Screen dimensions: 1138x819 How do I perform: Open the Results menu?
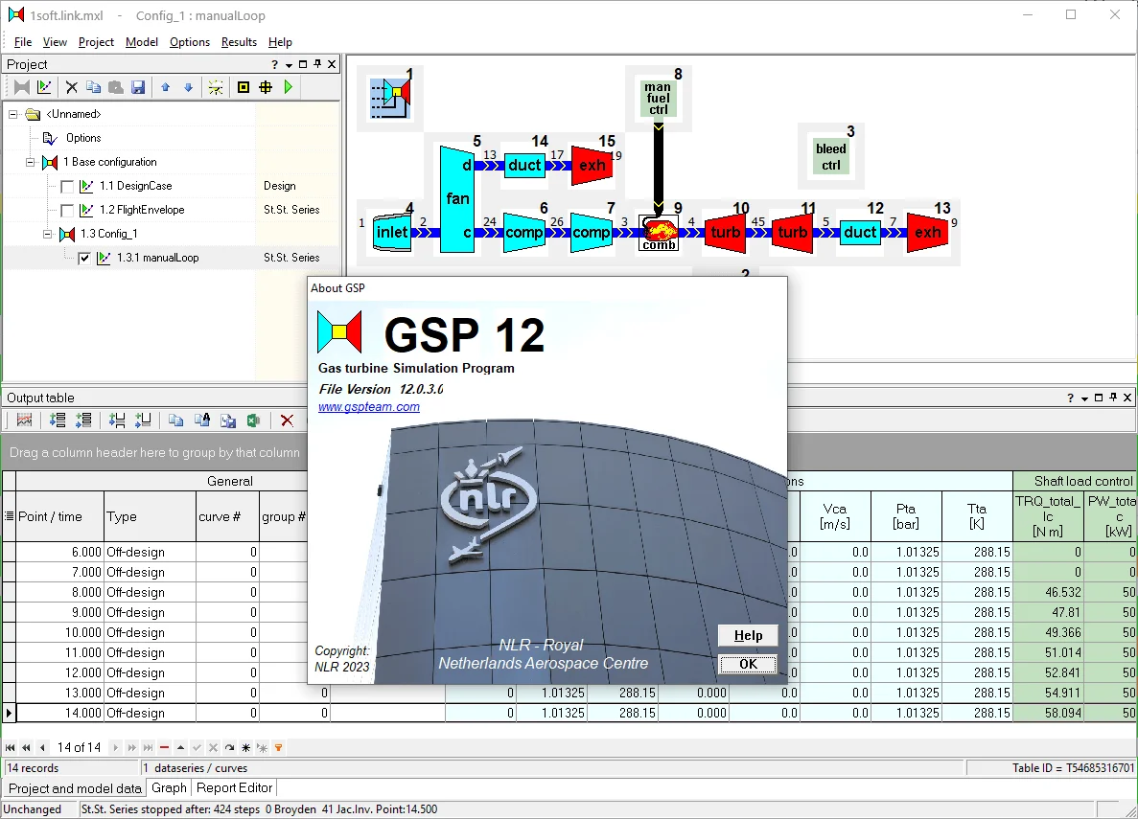pos(239,42)
